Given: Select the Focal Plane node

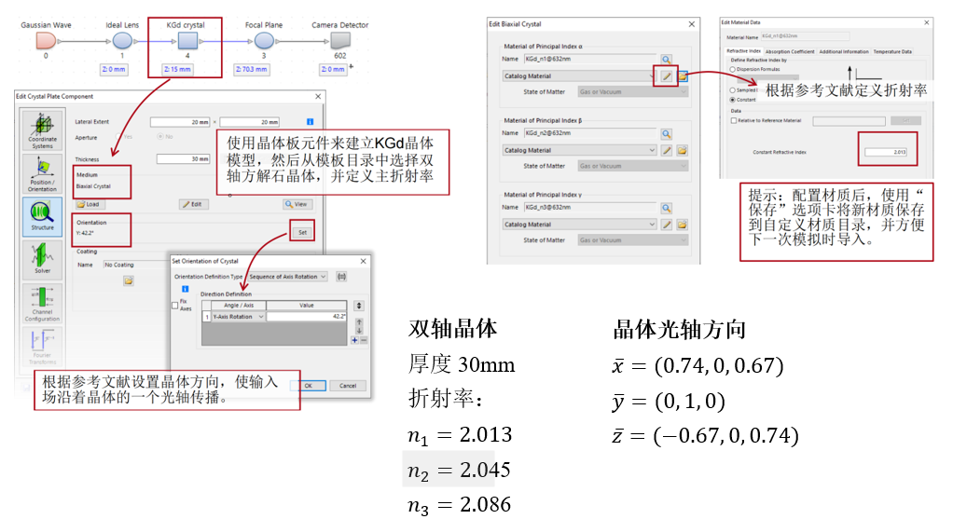Looking at the screenshot, I should 263,41.
